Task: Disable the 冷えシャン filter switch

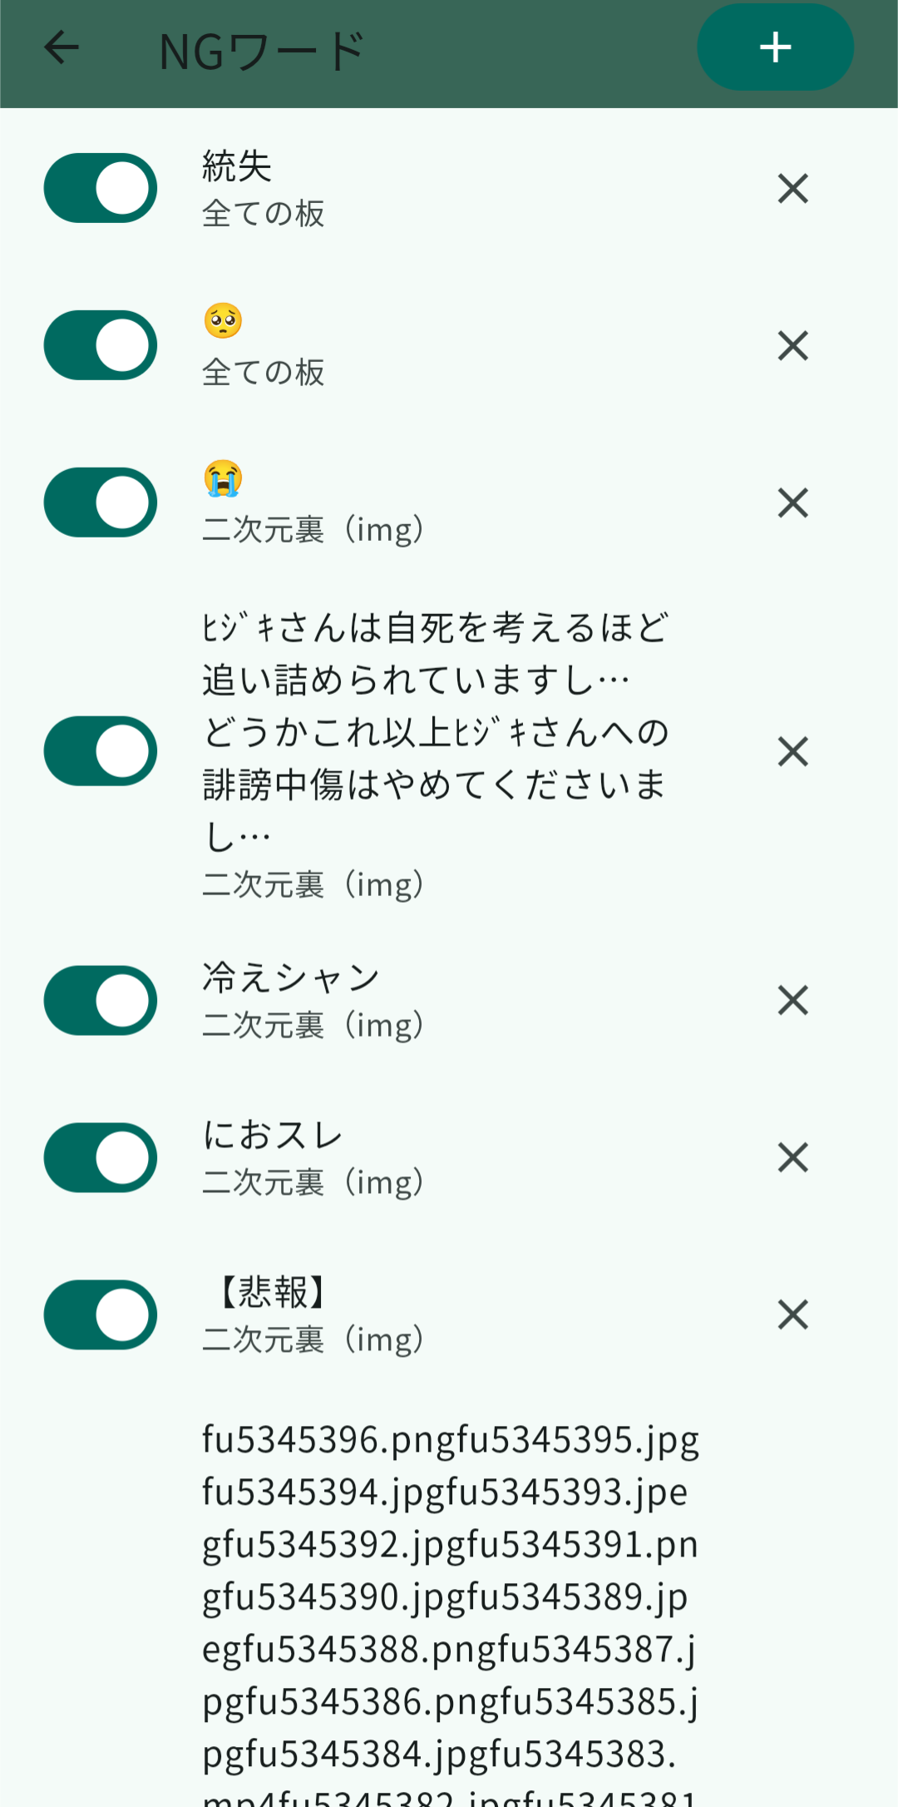Action: pos(101,1001)
